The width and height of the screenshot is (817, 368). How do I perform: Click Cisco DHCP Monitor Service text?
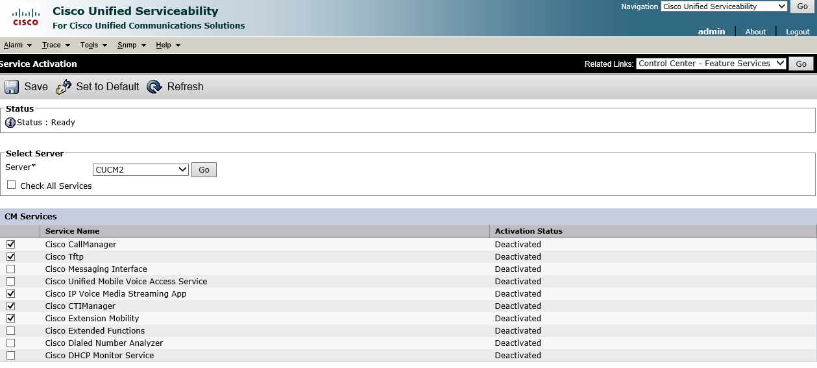[99, 356]
